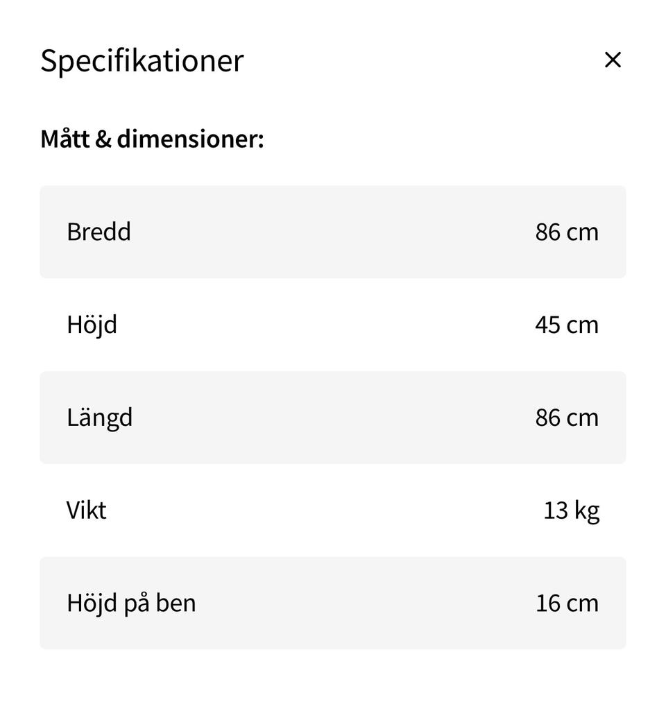The height and width of the screenshot is (702, 666).
Task: Click the 45 cm height value
Action: [566, 325]
